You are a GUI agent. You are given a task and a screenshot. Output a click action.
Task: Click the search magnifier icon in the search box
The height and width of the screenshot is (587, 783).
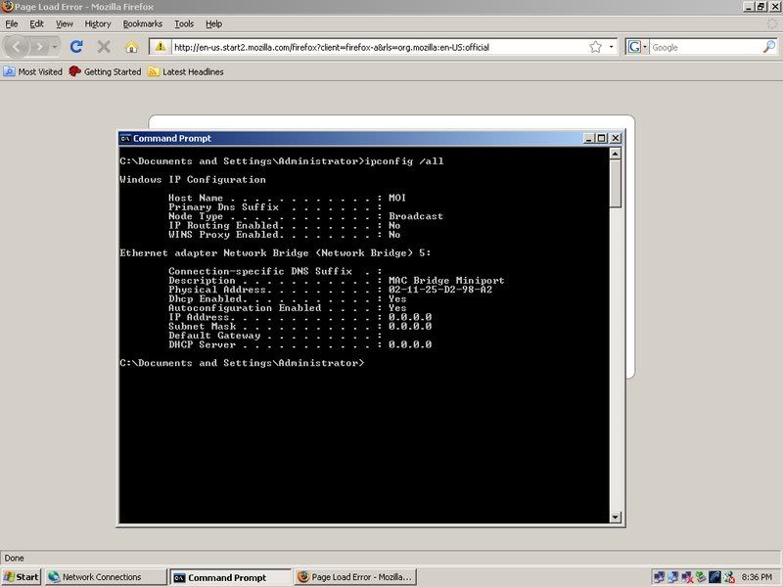pyautogui.click(x=769, y=46)
